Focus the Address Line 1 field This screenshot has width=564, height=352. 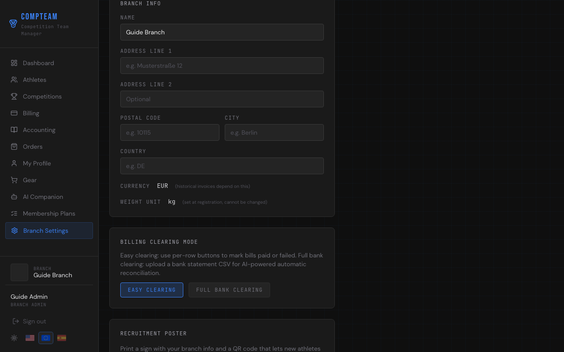coord(222,66)
